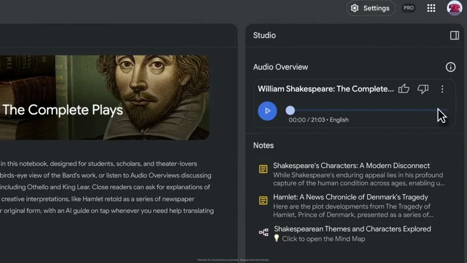Image resolution: width=467 pixels, height=263 pixels.
Task: Click the lightbulb next to Mind Map hint
Action: tap(276, 238)
